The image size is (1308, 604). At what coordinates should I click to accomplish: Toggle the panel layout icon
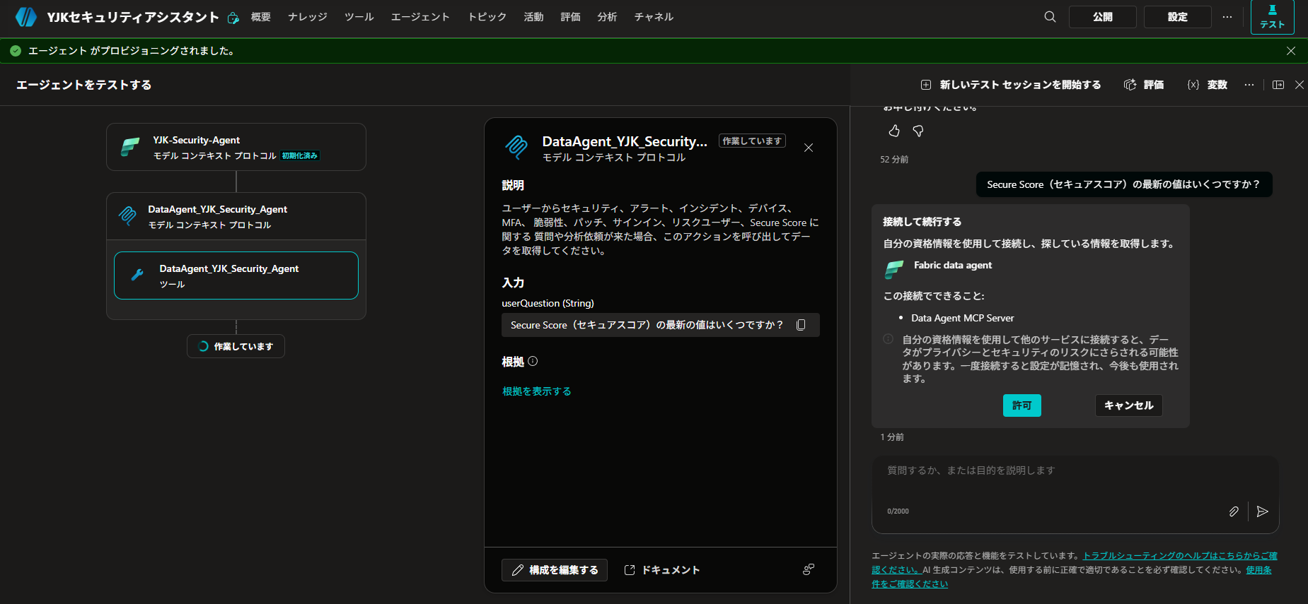pos(1278,85)
